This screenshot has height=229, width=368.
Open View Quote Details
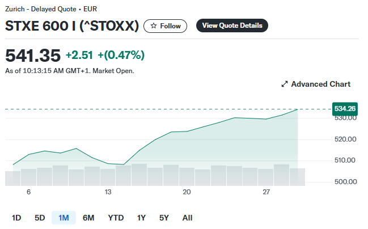click(x=232, y=26)
